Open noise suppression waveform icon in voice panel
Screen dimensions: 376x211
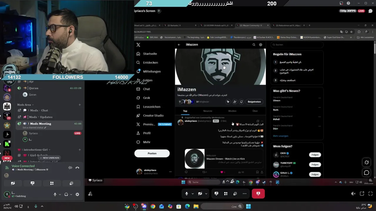tap(70, 168)
